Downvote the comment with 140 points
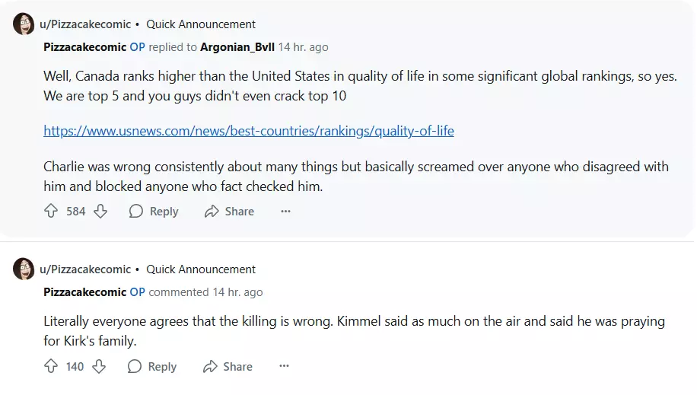This screenshot has width=697, height=395. point(99,367)
